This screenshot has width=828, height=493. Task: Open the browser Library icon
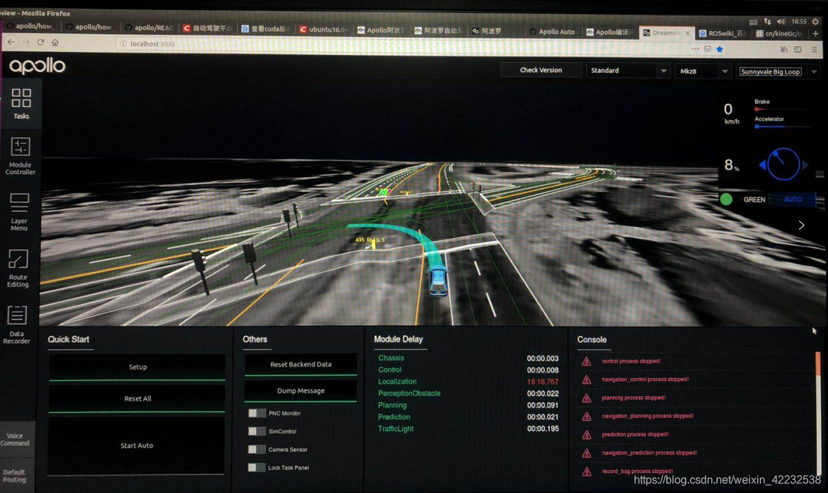[784, 50]
